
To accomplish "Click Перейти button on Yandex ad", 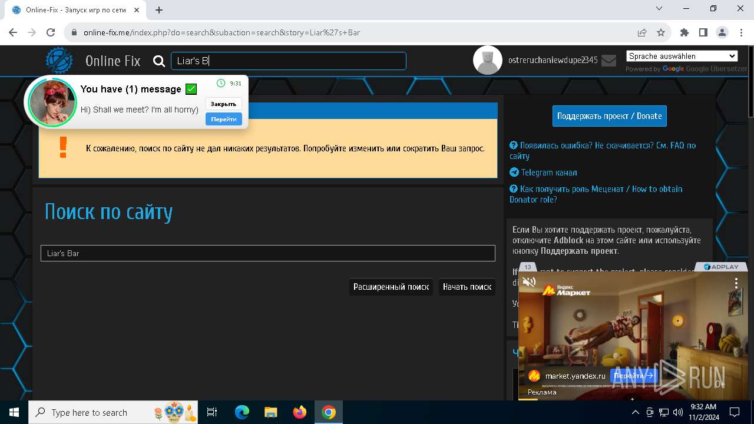I will [633, 376].
